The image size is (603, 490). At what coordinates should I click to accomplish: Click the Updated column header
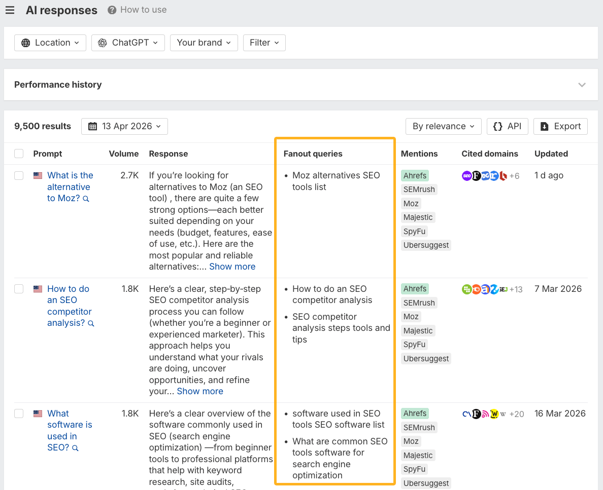[551, 154]
